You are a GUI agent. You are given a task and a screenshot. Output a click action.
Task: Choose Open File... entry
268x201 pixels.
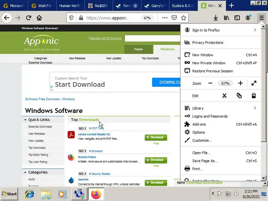[221, 153]
